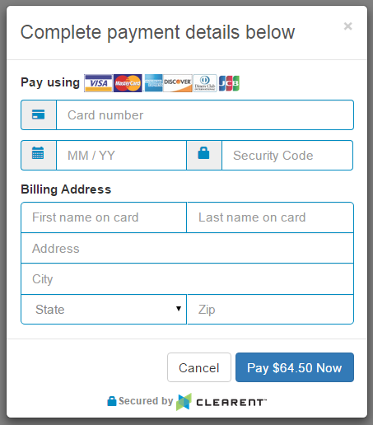Screen dimensions: 373x425
Task: Select the First name on card field
Action: click(104, 217)
